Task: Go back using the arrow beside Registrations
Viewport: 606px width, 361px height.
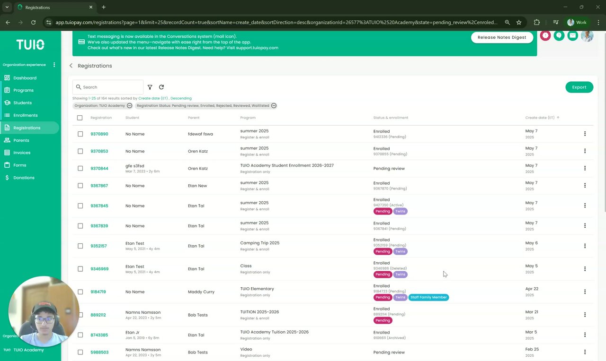Action: click(x=71, y=66)
